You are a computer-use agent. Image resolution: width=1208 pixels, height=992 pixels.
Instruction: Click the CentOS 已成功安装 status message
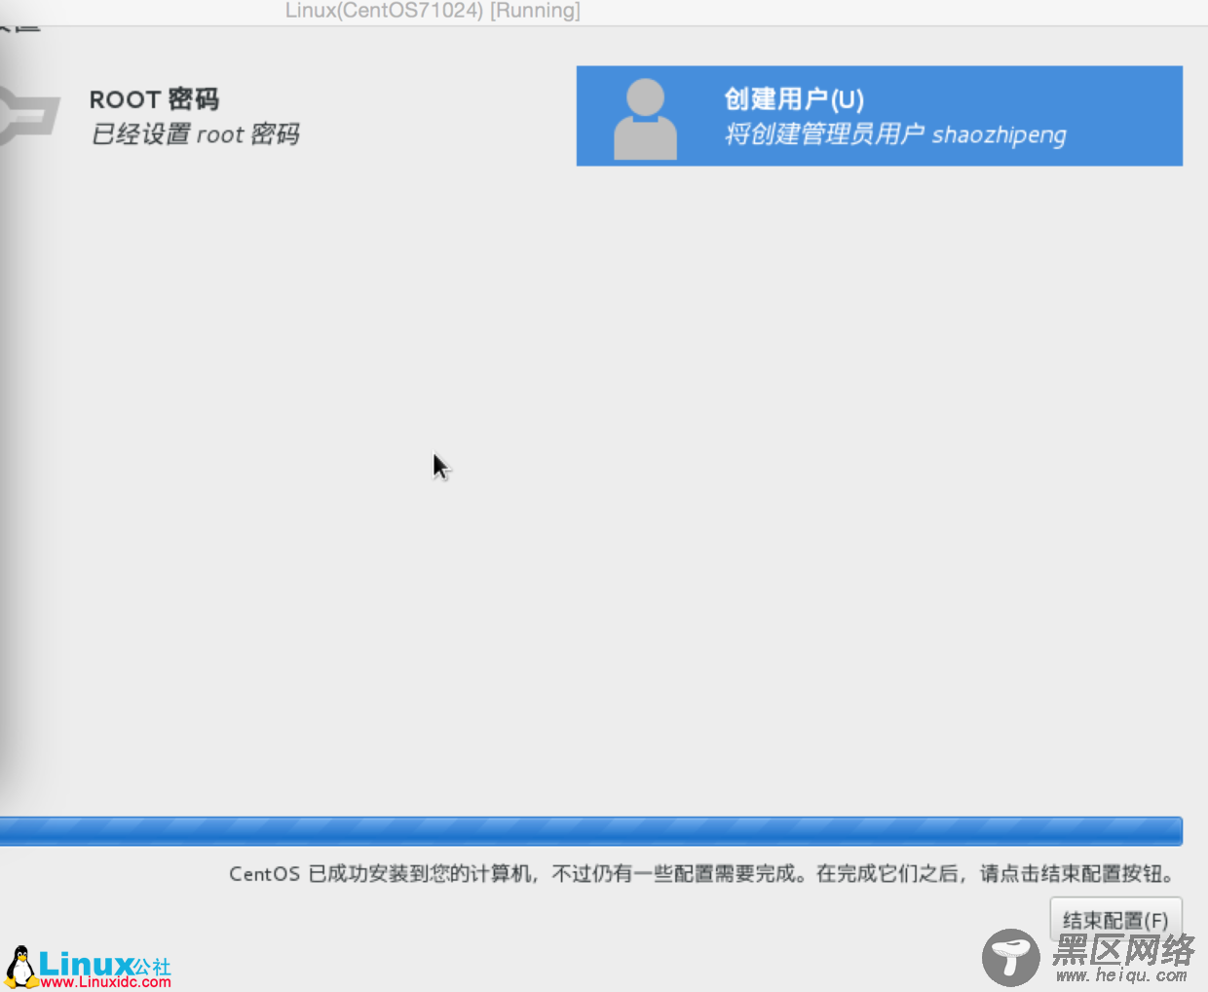pyautogui.click(x=702, y=874)
